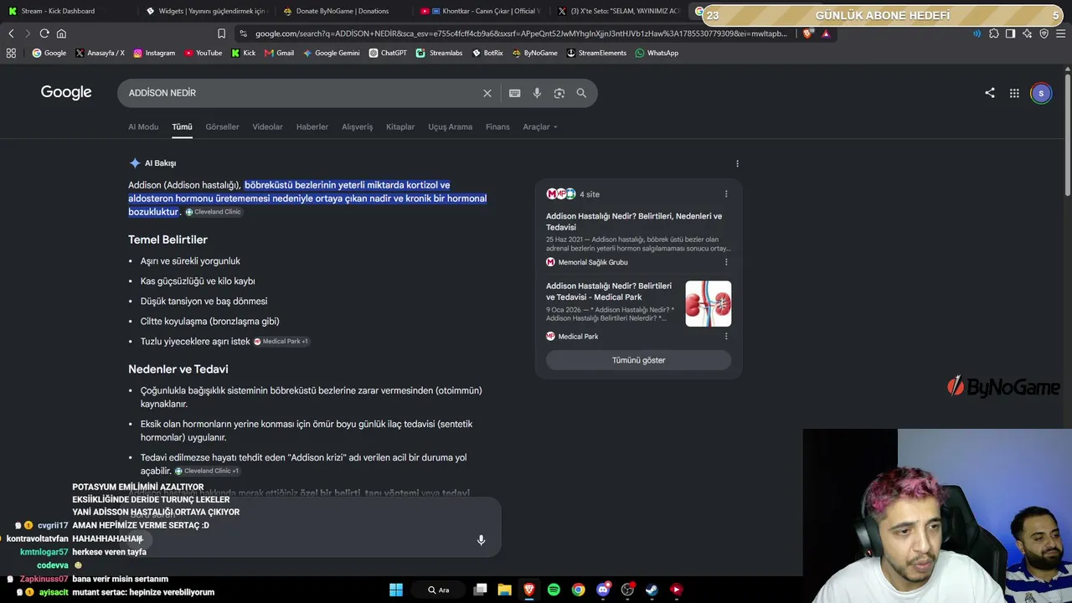The image size is (1072, 603).
Task: Select the Finans search tab
Action: click(497, 127)
